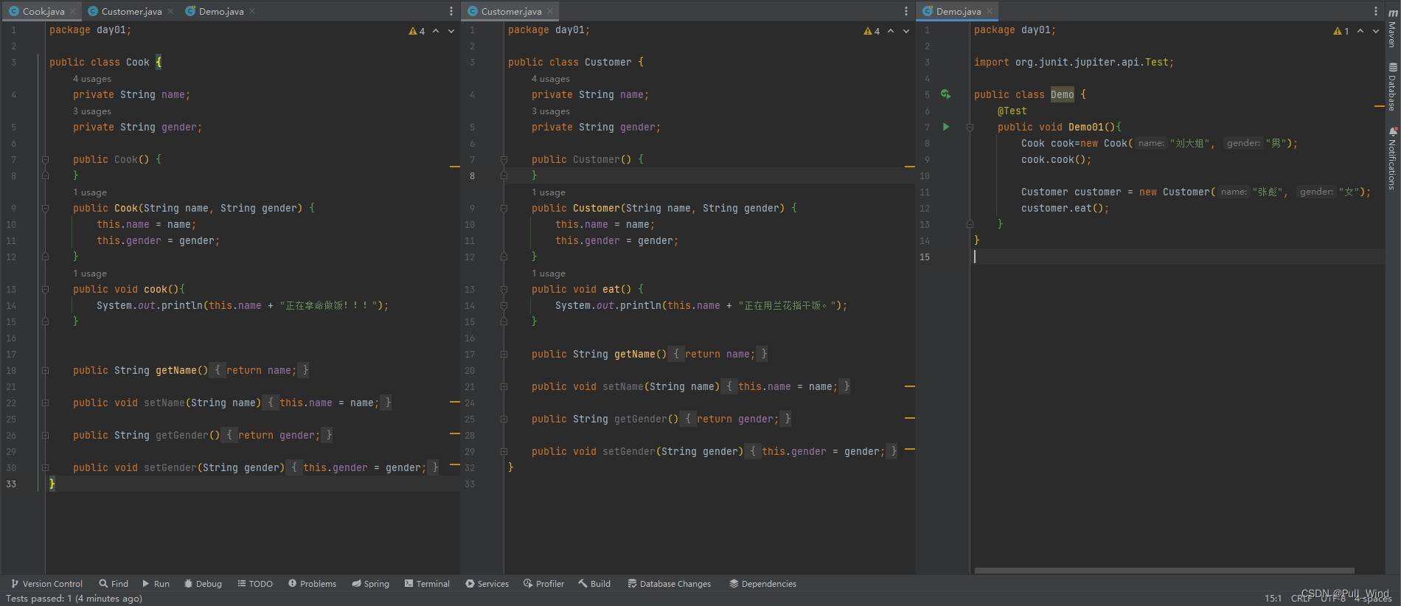
Task: Go to next highlighted error in middle editor
Action: [x=906, y=31]
